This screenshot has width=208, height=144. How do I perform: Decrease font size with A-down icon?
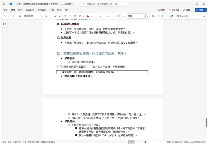coord(60,16)
